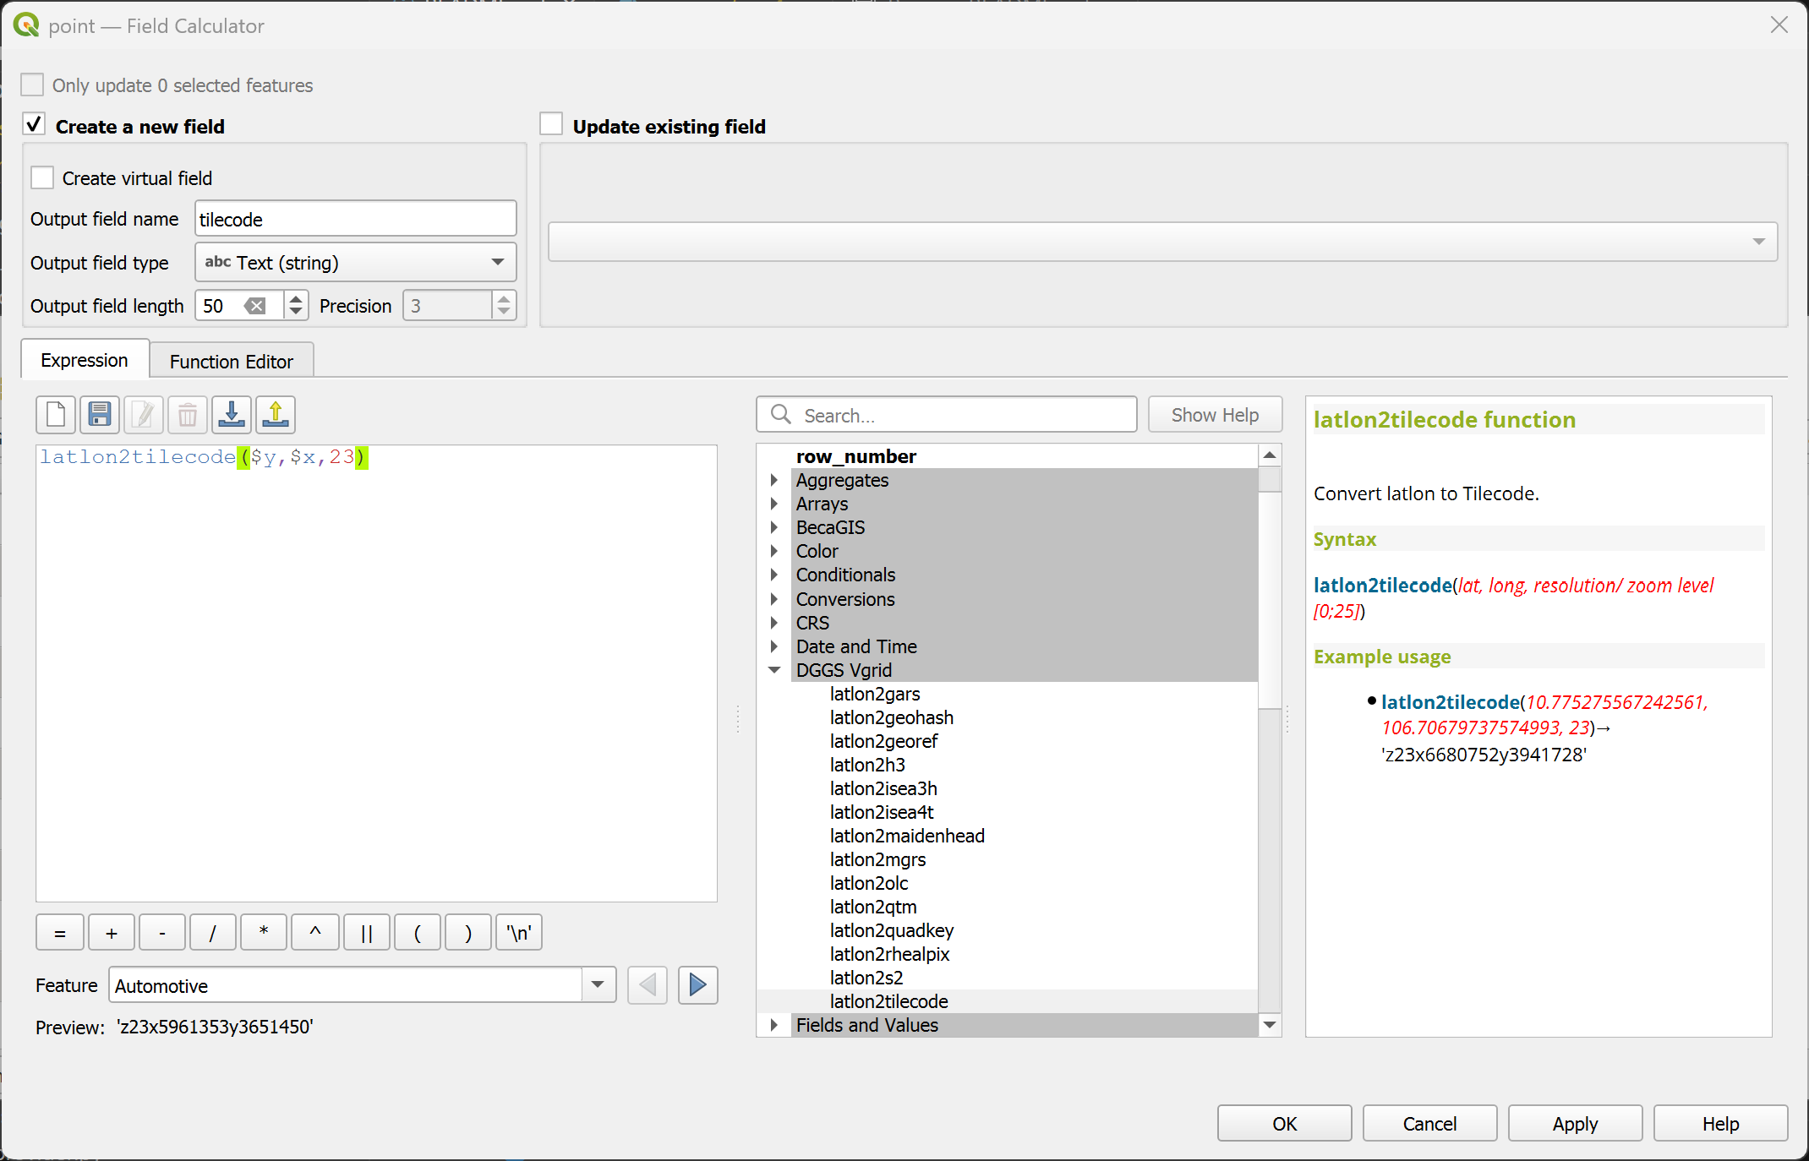This screenshot has width=1809, height=1161.
Task: Insert the string concatenation || operator
Action: 366,933
